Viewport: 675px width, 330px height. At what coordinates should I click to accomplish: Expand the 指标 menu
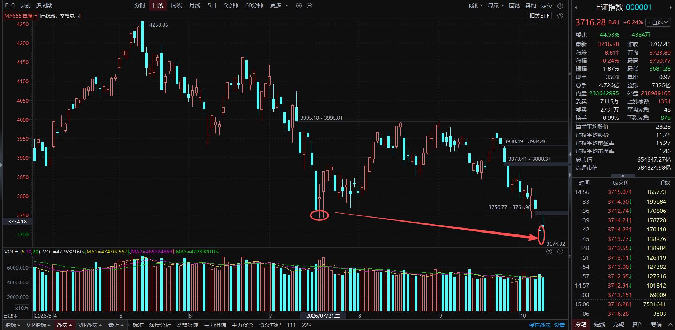pos(13,325)
